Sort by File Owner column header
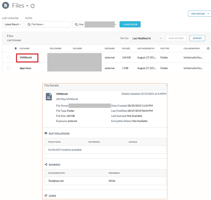Viewport: 211px width, 200px height. [56, 48]
